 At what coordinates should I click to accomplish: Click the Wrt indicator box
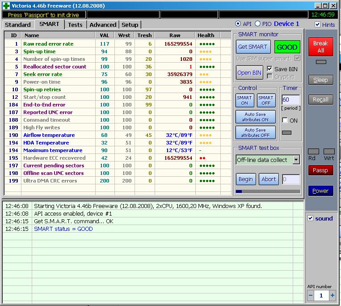click(x=329, y=152)
